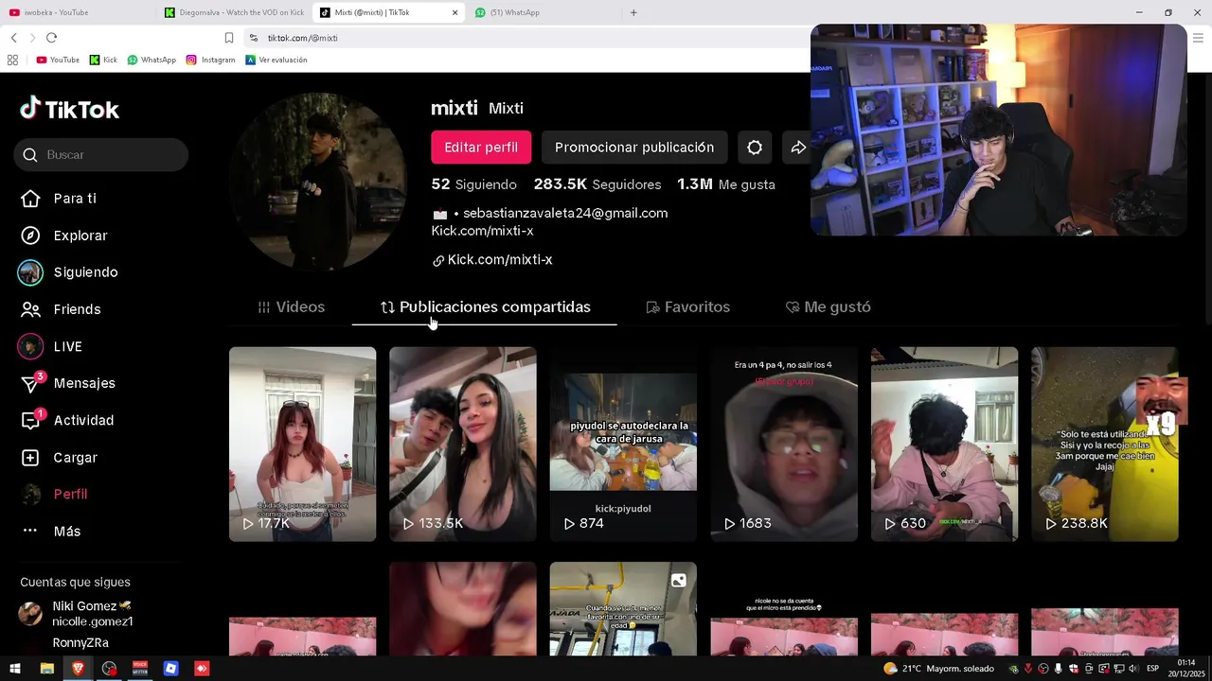Open the Instagram bookmark

(x=210, y=60)
